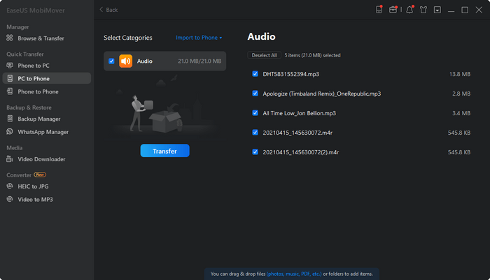Click the orange Audio speaker icon
490x280 pixels.
pyautogui.click(x=125, y=61)
